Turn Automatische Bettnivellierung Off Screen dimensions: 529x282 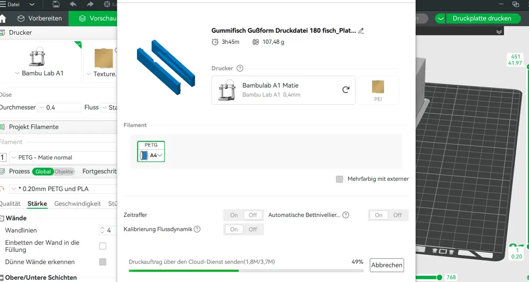397,215
